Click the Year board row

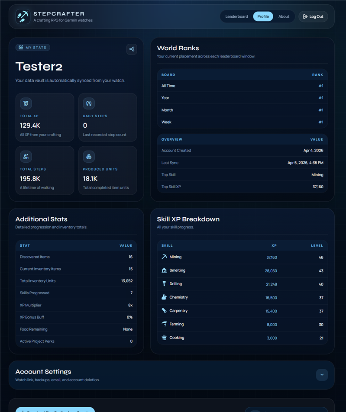pyautogui.click(x=243, y=98)
